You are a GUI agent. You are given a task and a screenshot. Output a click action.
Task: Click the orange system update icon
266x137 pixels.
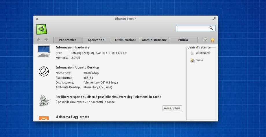tap(44, 119)
